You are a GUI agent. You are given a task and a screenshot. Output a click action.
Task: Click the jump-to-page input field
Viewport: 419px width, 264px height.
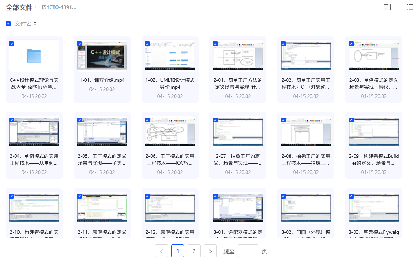point(248,251)
